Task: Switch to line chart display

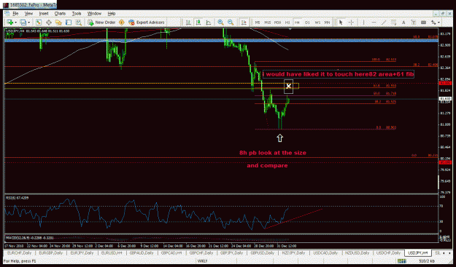Action: point(209,23)
